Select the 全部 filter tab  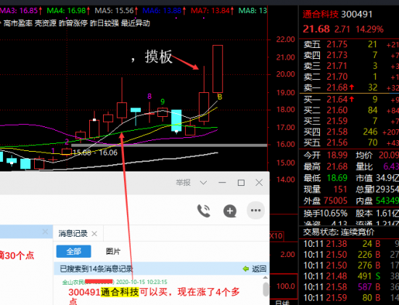pyautogui.click(x=73, y=251)
